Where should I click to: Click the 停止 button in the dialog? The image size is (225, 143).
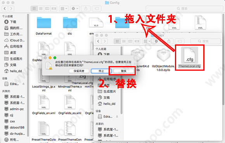point(101,71)
